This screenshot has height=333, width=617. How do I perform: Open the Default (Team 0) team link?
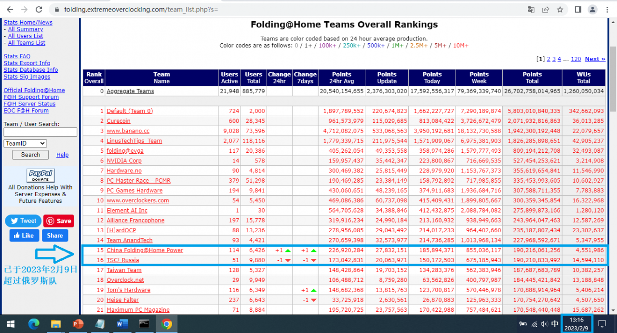(130, 111)
